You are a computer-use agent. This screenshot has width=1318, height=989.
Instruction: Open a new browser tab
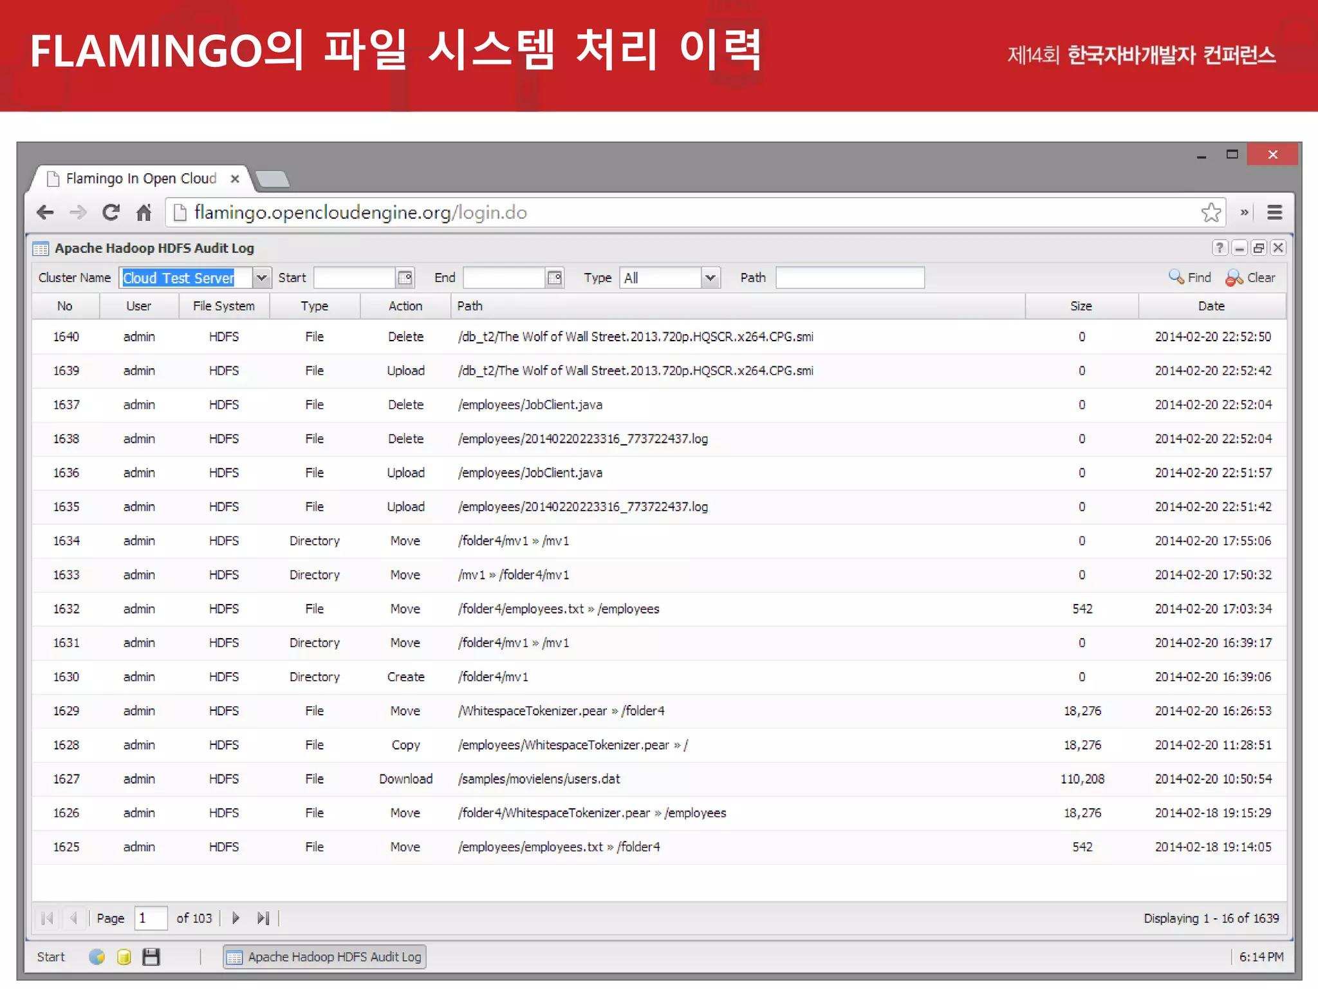coord(273,178)
